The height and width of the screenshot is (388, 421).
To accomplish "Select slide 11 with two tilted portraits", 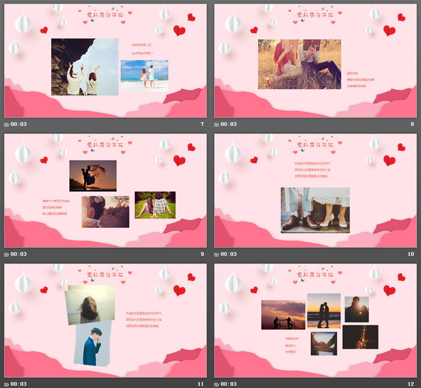I will pyautogui.click(x=105, y=320).
